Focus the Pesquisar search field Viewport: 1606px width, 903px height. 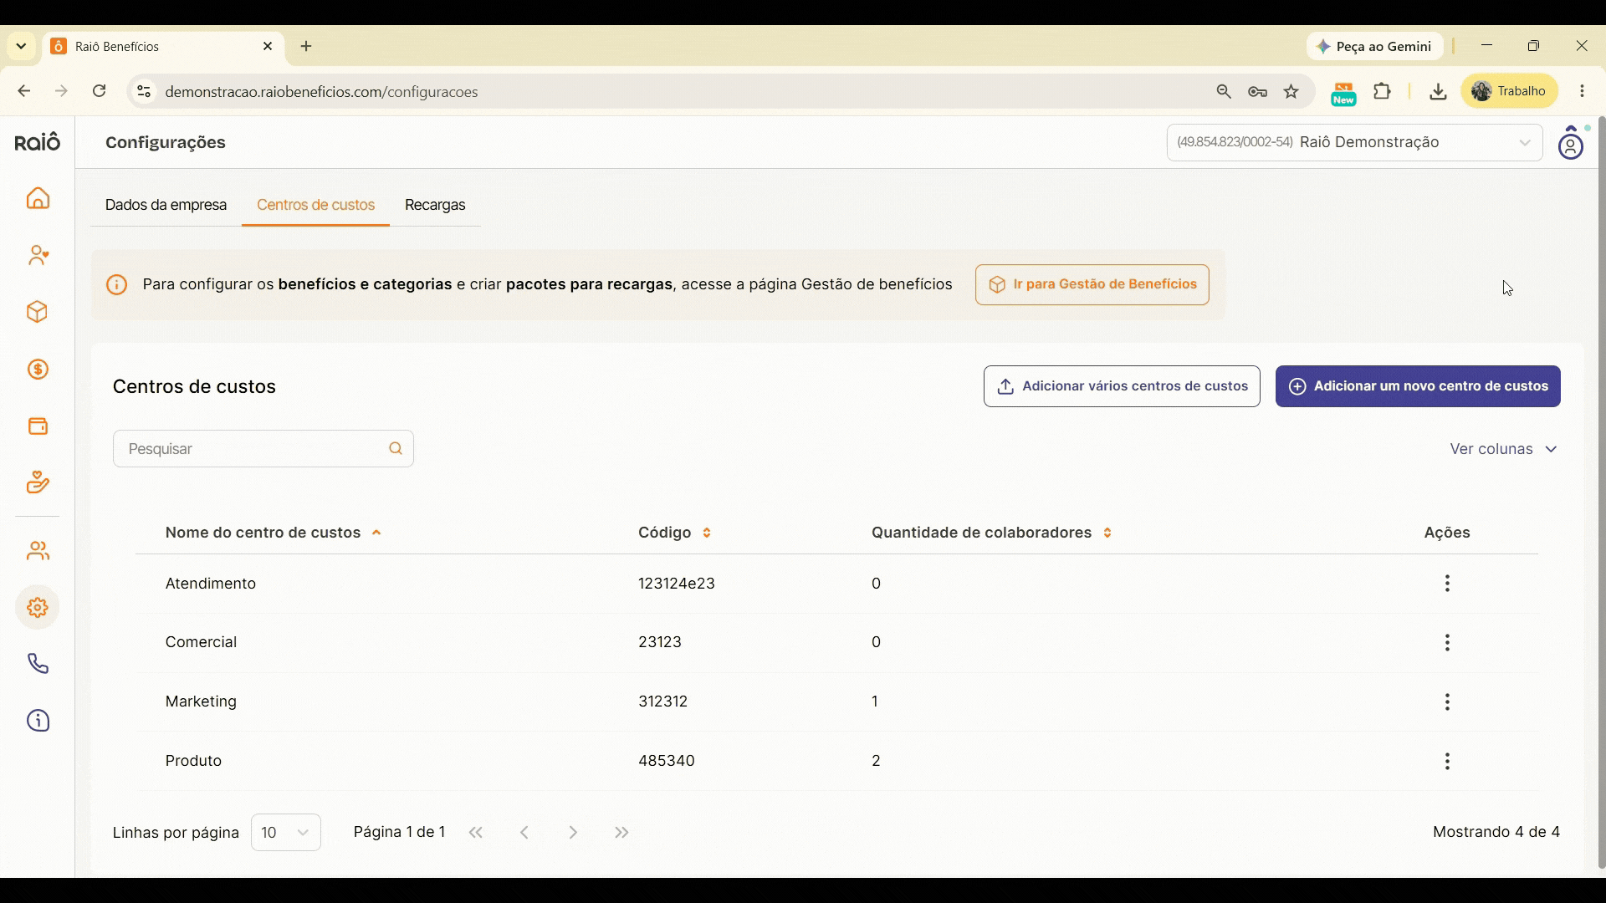tap(263, 449)
